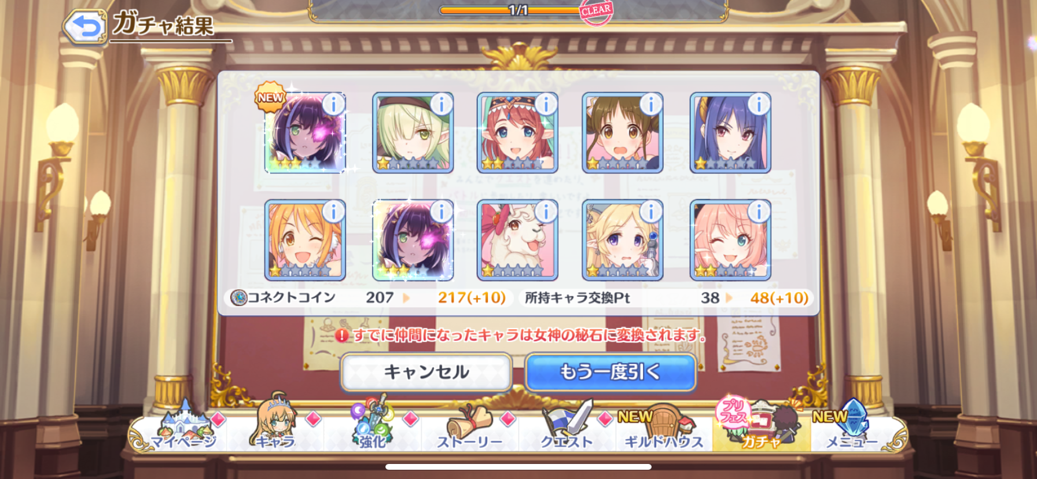Open the メニュー crystal tab
This screenshot has width=1037, height=479.
point(851,427)
